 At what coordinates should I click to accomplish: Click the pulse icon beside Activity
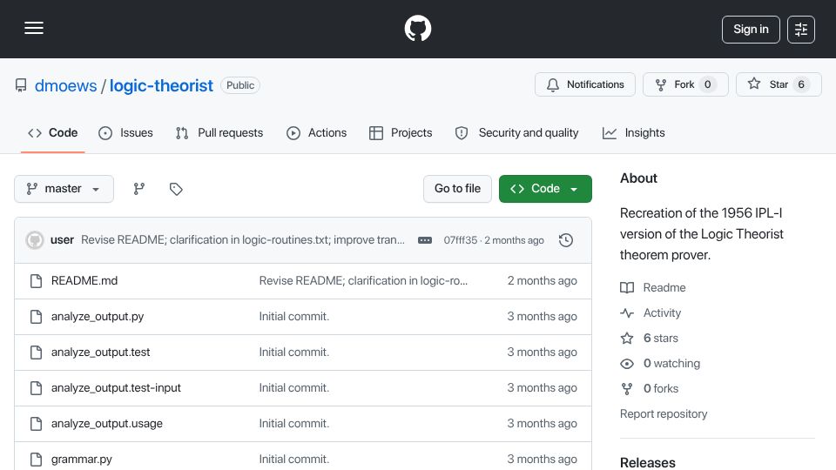point(627,312)
